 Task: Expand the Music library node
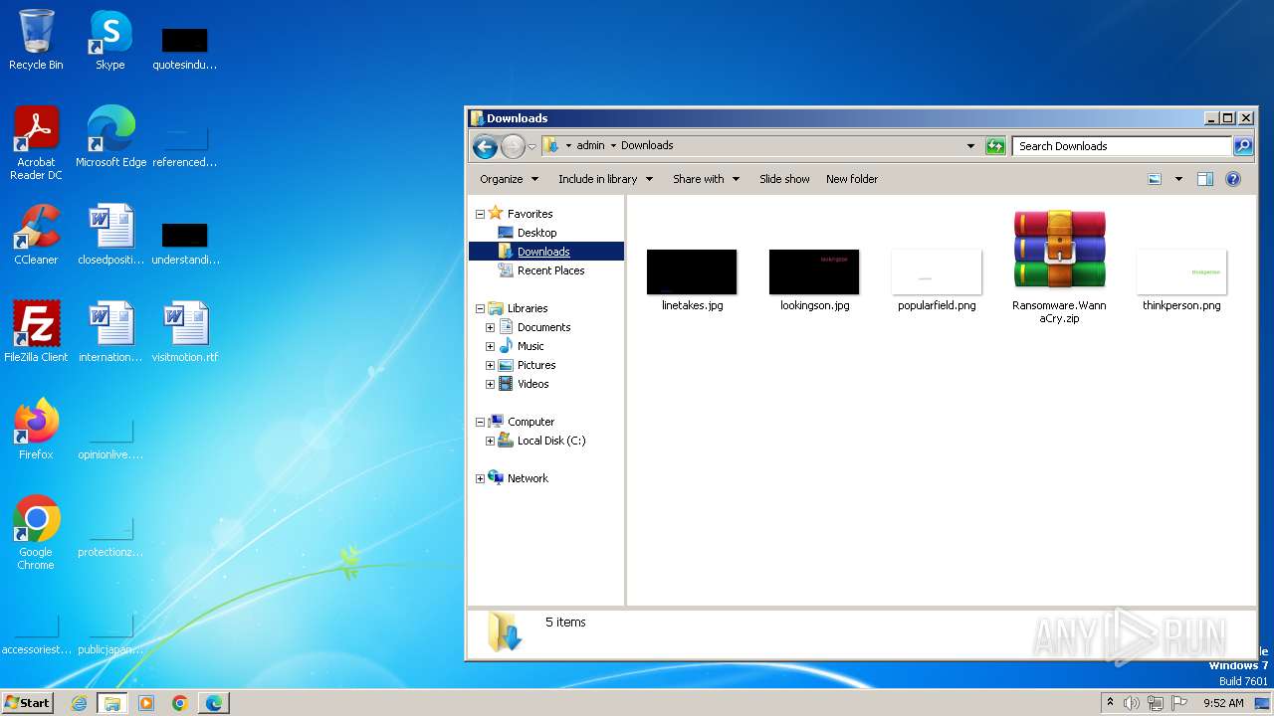pos(490,346)
